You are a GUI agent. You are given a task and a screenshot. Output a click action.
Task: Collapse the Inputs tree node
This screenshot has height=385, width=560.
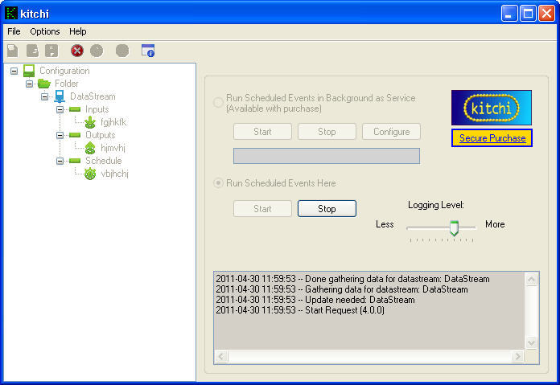click(x=60, y=109)
